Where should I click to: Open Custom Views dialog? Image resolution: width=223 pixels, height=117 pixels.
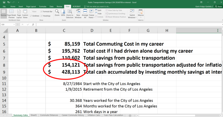(25, 14)
